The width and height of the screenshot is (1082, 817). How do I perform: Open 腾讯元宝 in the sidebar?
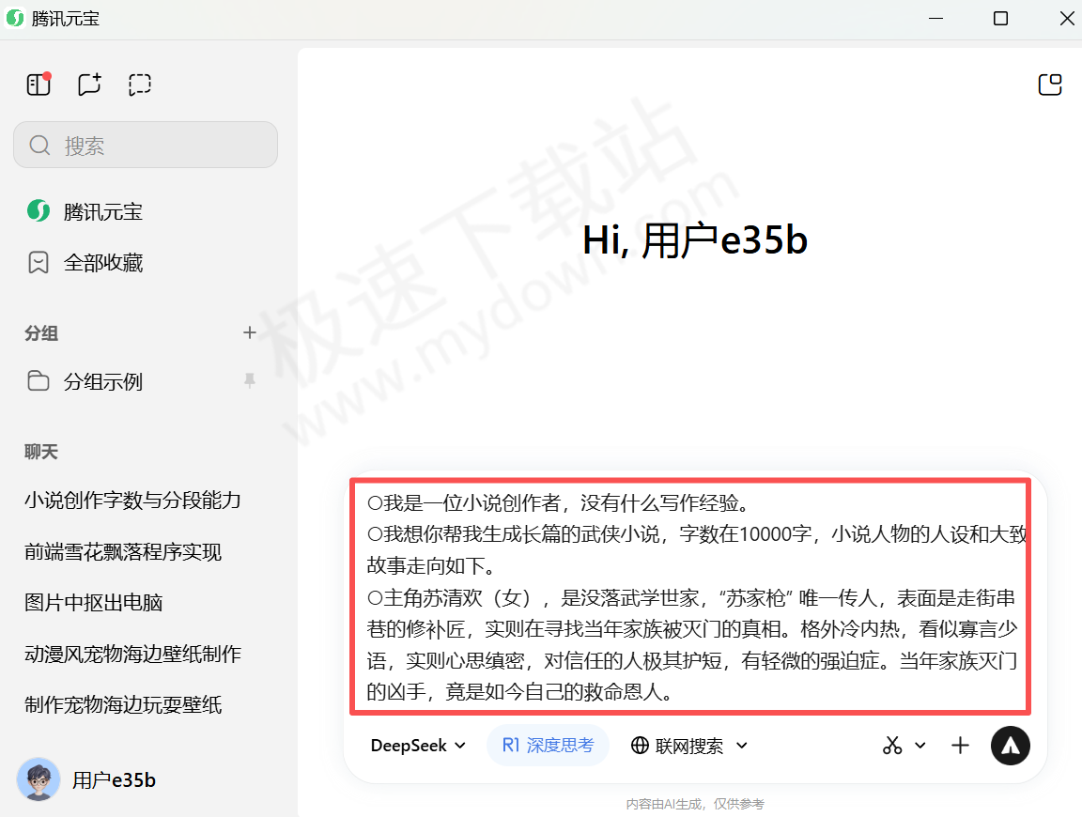point(102,211)
